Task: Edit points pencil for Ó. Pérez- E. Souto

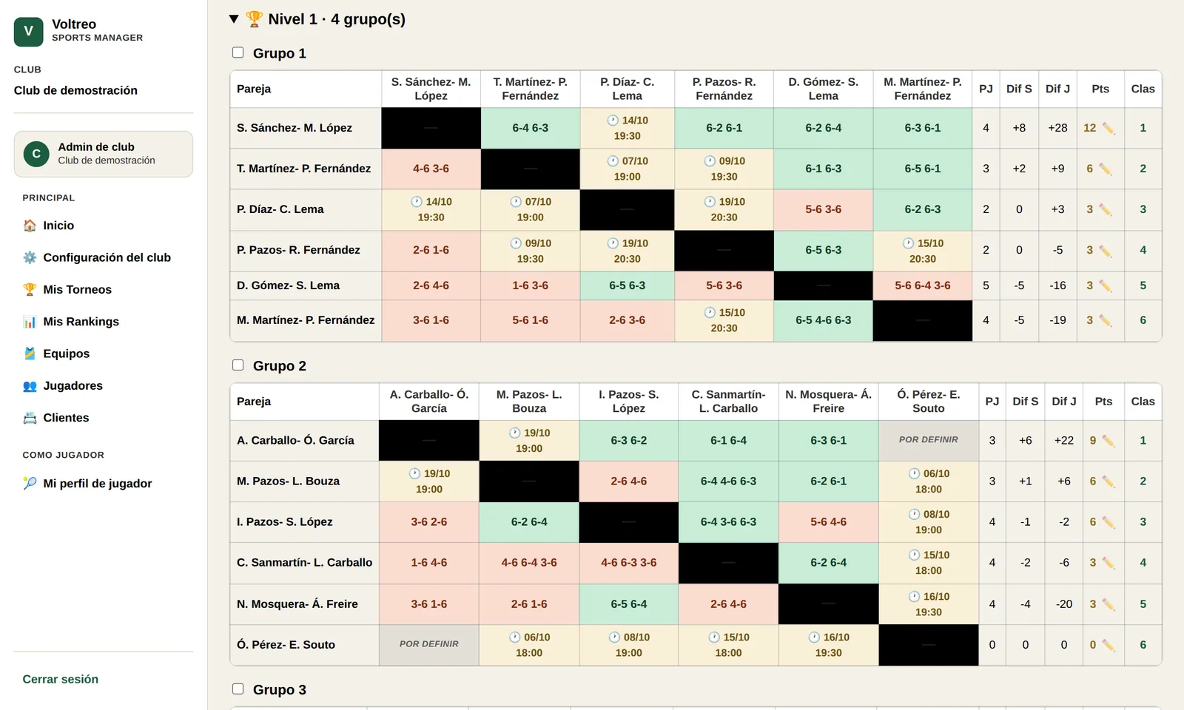Action: click(1108, 645)
